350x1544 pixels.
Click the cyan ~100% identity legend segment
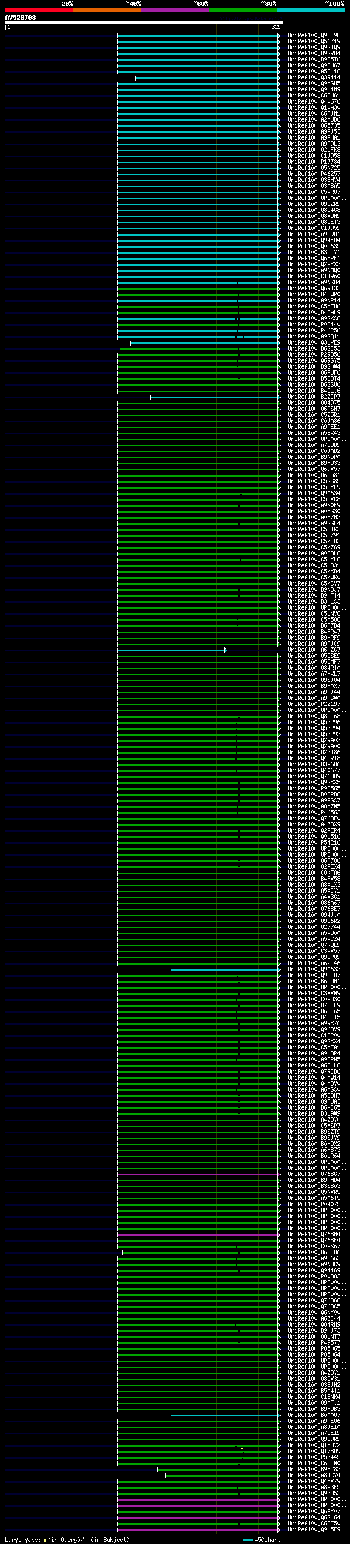[x=311, y=10]
